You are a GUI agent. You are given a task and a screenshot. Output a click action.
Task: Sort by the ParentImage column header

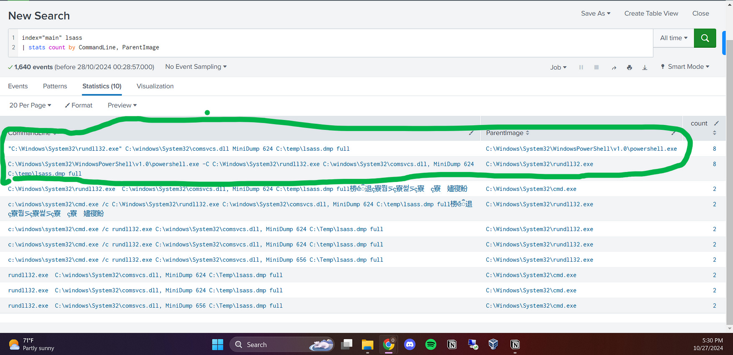click(x=508, y=133)
